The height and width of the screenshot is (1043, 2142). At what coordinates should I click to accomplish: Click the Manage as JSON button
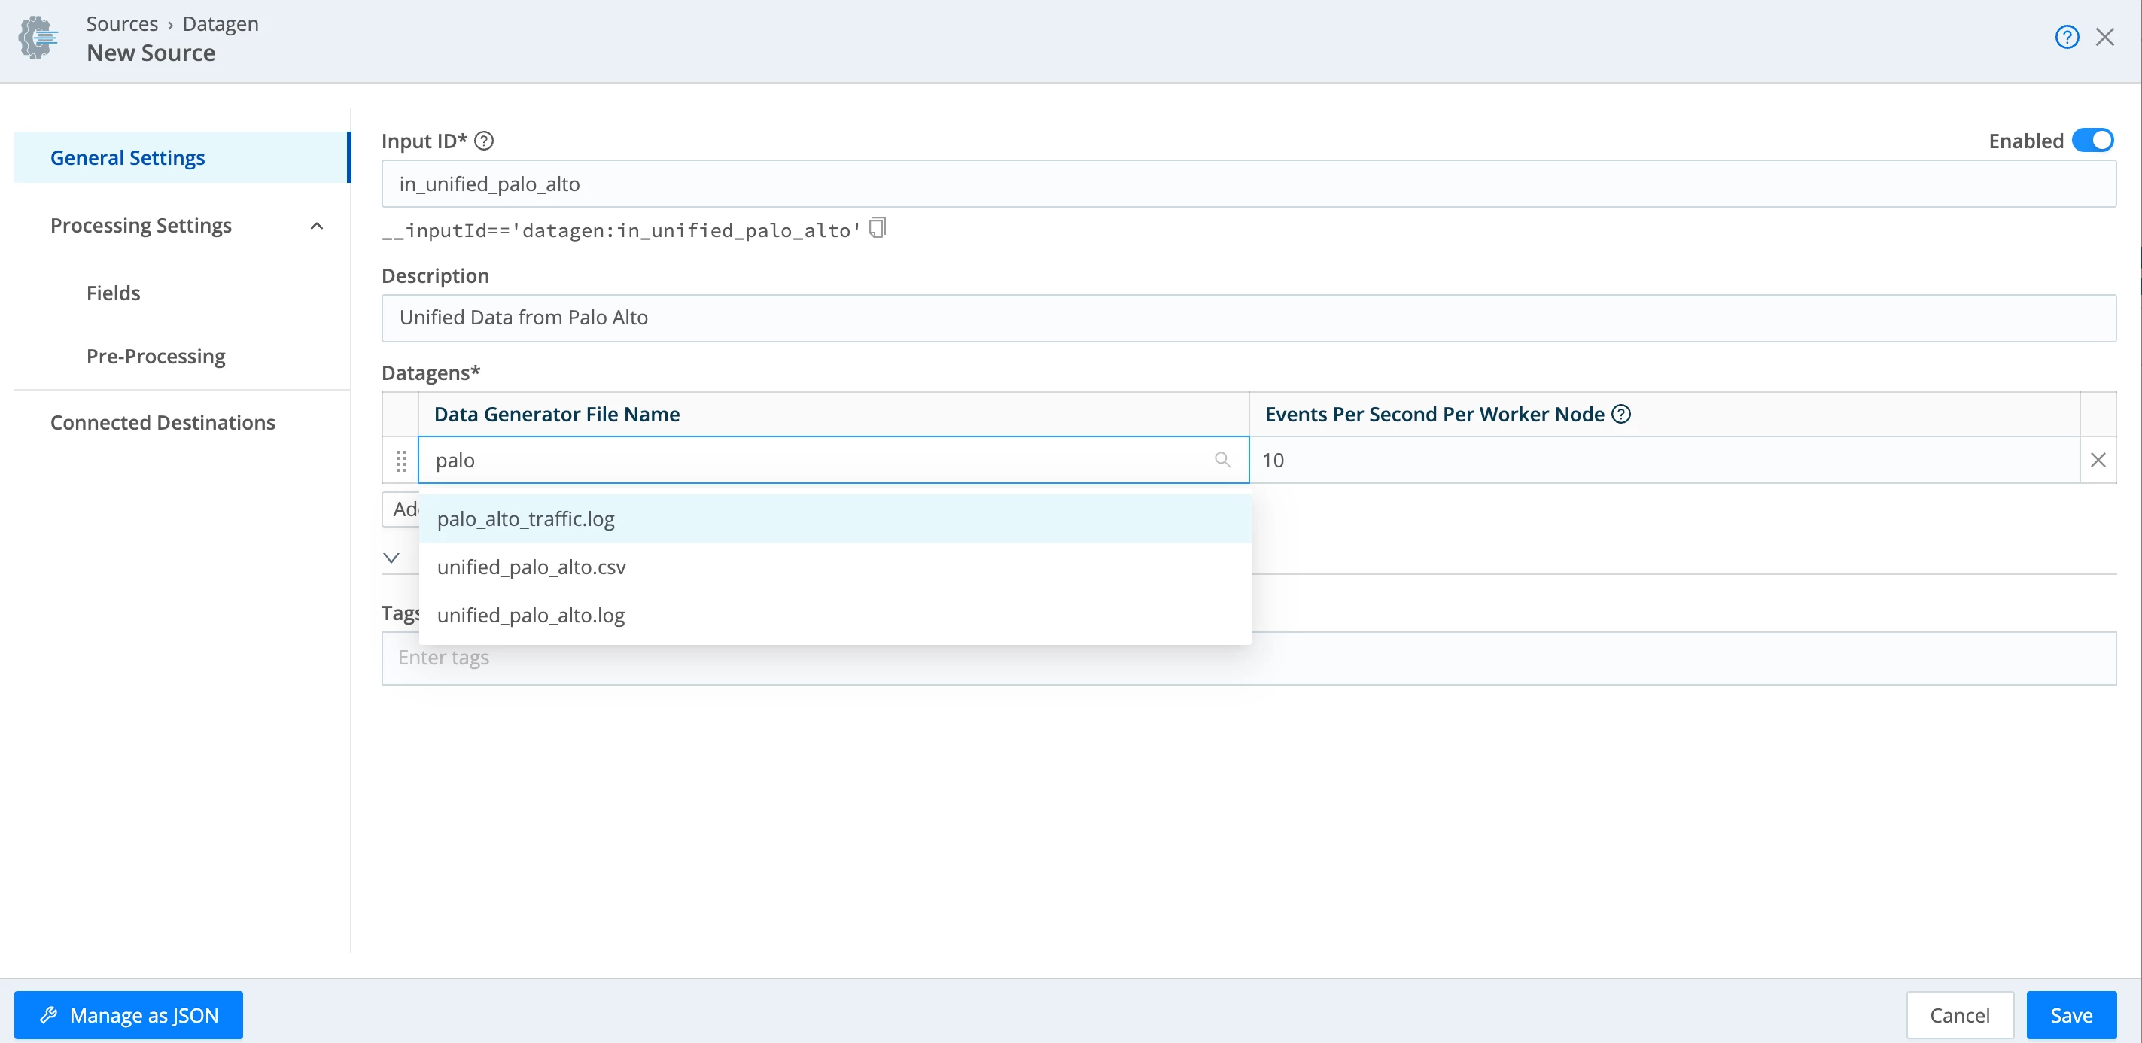tap(129, 1014)
